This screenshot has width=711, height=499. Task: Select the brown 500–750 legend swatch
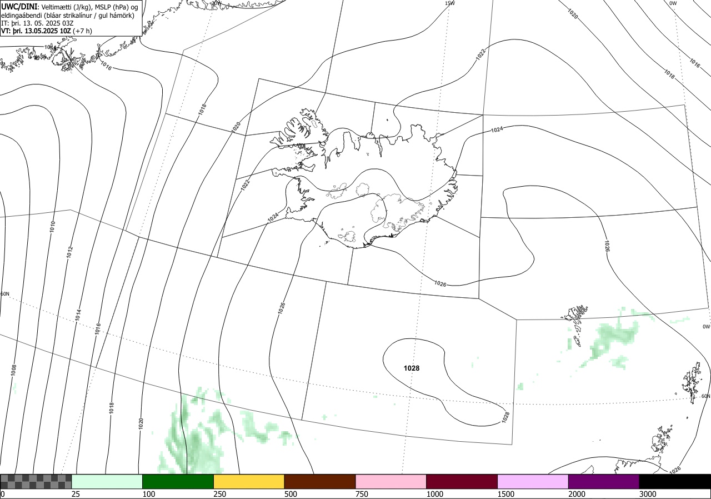tap(320, 481)
